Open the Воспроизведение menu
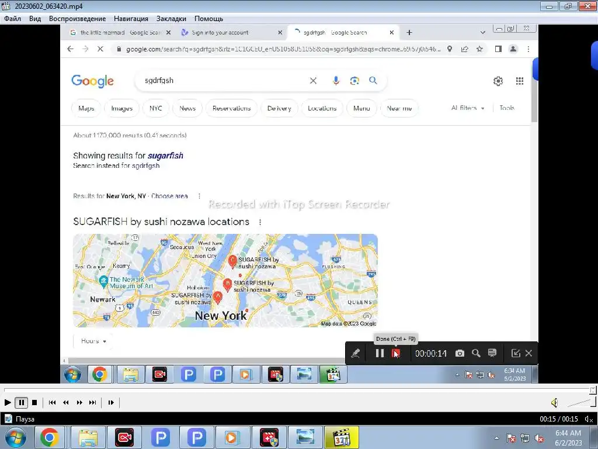This screenshot has height=449, width=598. [x=78, y=19]
